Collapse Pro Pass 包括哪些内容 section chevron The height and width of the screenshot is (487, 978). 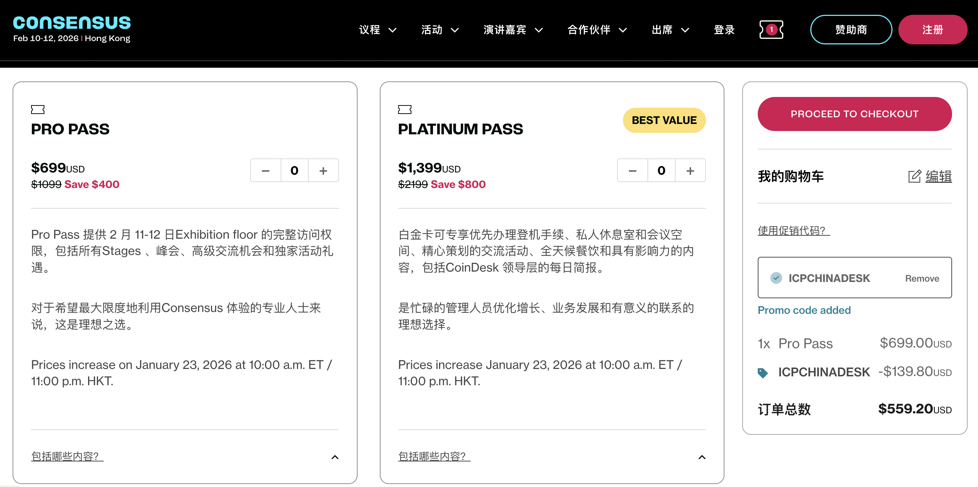[335, 457]
